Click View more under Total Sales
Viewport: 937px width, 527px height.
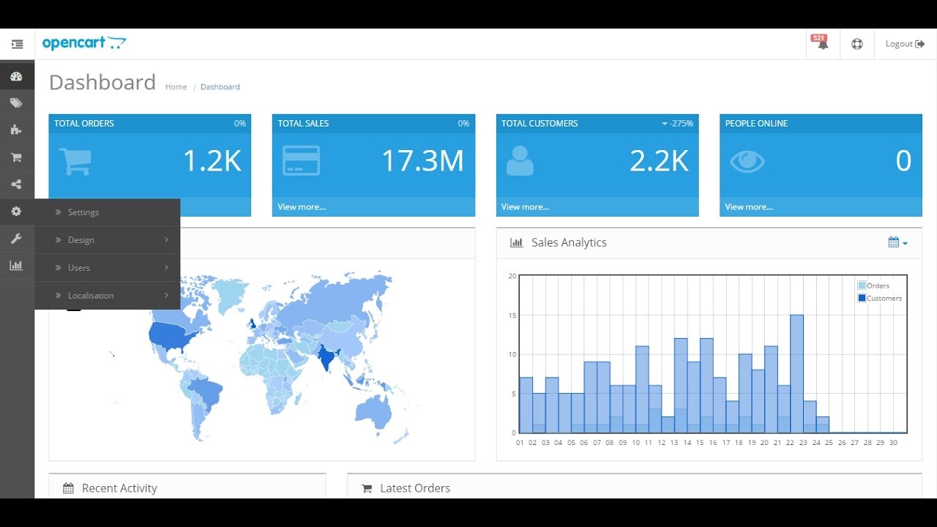click(302, 207)
